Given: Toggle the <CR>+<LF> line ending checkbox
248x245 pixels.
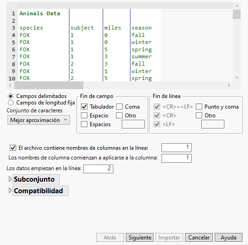Looking at the screenshot, I should tap(157, 107).
